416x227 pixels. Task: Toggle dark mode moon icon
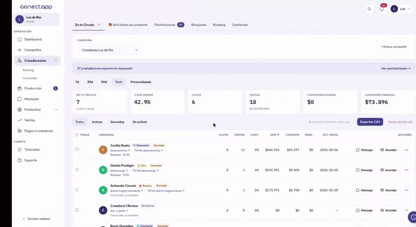pyautogui.click(x=369, y=9)
